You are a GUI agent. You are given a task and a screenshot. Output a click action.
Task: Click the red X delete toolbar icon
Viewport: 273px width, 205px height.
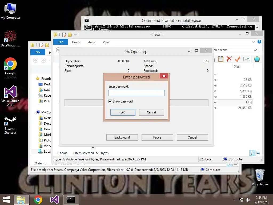click(229, 59)
